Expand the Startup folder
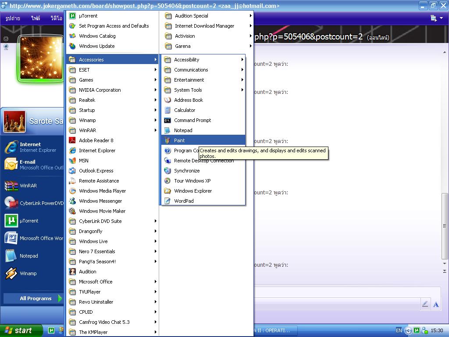Image resolution: width=449 pixels, height=337 pixels. [x=112, y=110]
